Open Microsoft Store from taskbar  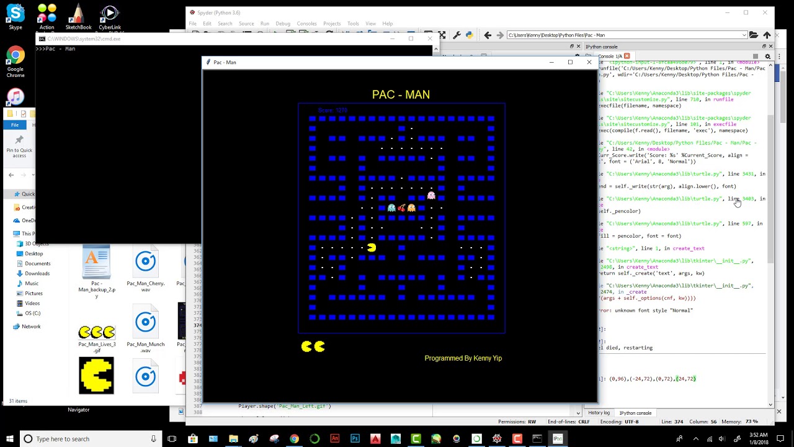[193, 439]
